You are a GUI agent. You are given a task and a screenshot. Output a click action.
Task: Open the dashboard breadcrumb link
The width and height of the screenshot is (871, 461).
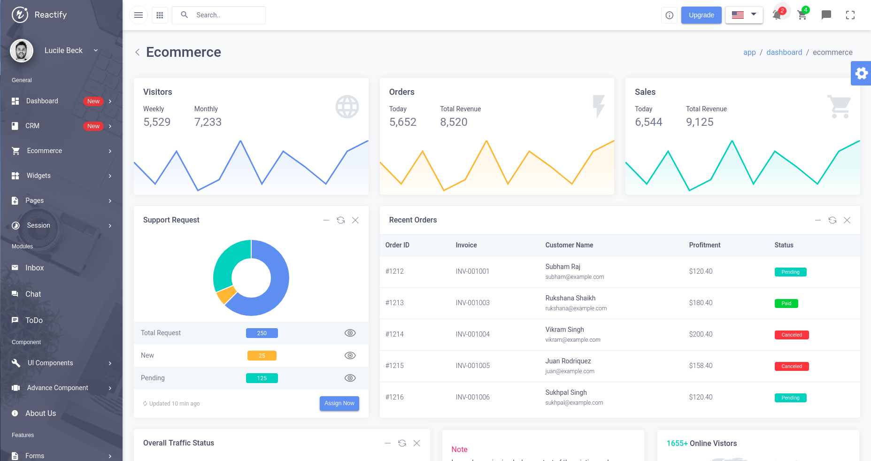point(784,52)
